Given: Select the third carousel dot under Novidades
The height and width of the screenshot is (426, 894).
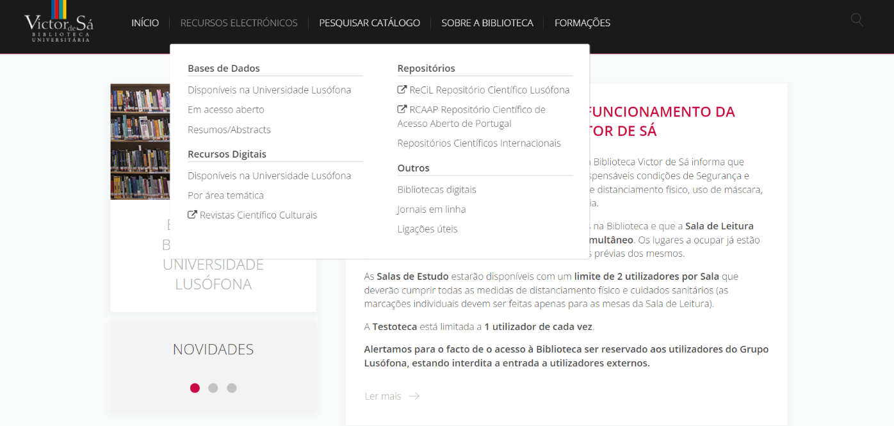Looking at the screenshot, I should (x=232, y=388).
